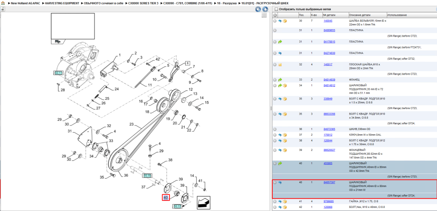Go to the catalog home icon
The height and width of the screenshot is (211, 437).
(x=3, y=3)
